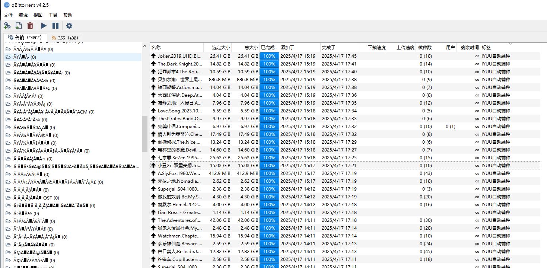
Task: Sort by the 名称 column header
Action: (x=177, y=47)
